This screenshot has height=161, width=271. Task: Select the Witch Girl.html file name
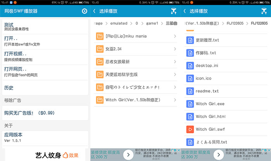point(211,116)
